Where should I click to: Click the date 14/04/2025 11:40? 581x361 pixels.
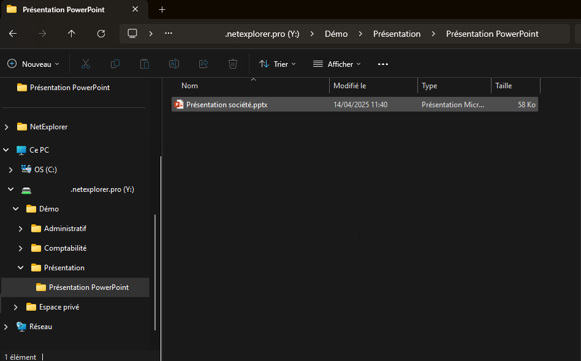[360, 105]
